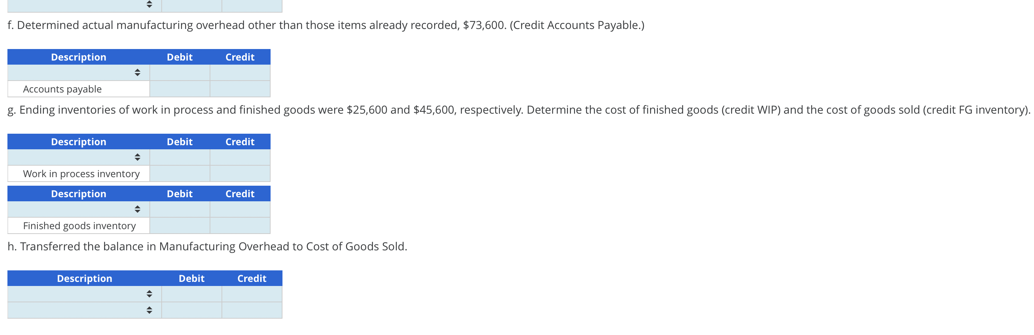Click the Debit cell beside Work in process inventory
This screenshot has height=335, width=1034.
tap(180, 173)
